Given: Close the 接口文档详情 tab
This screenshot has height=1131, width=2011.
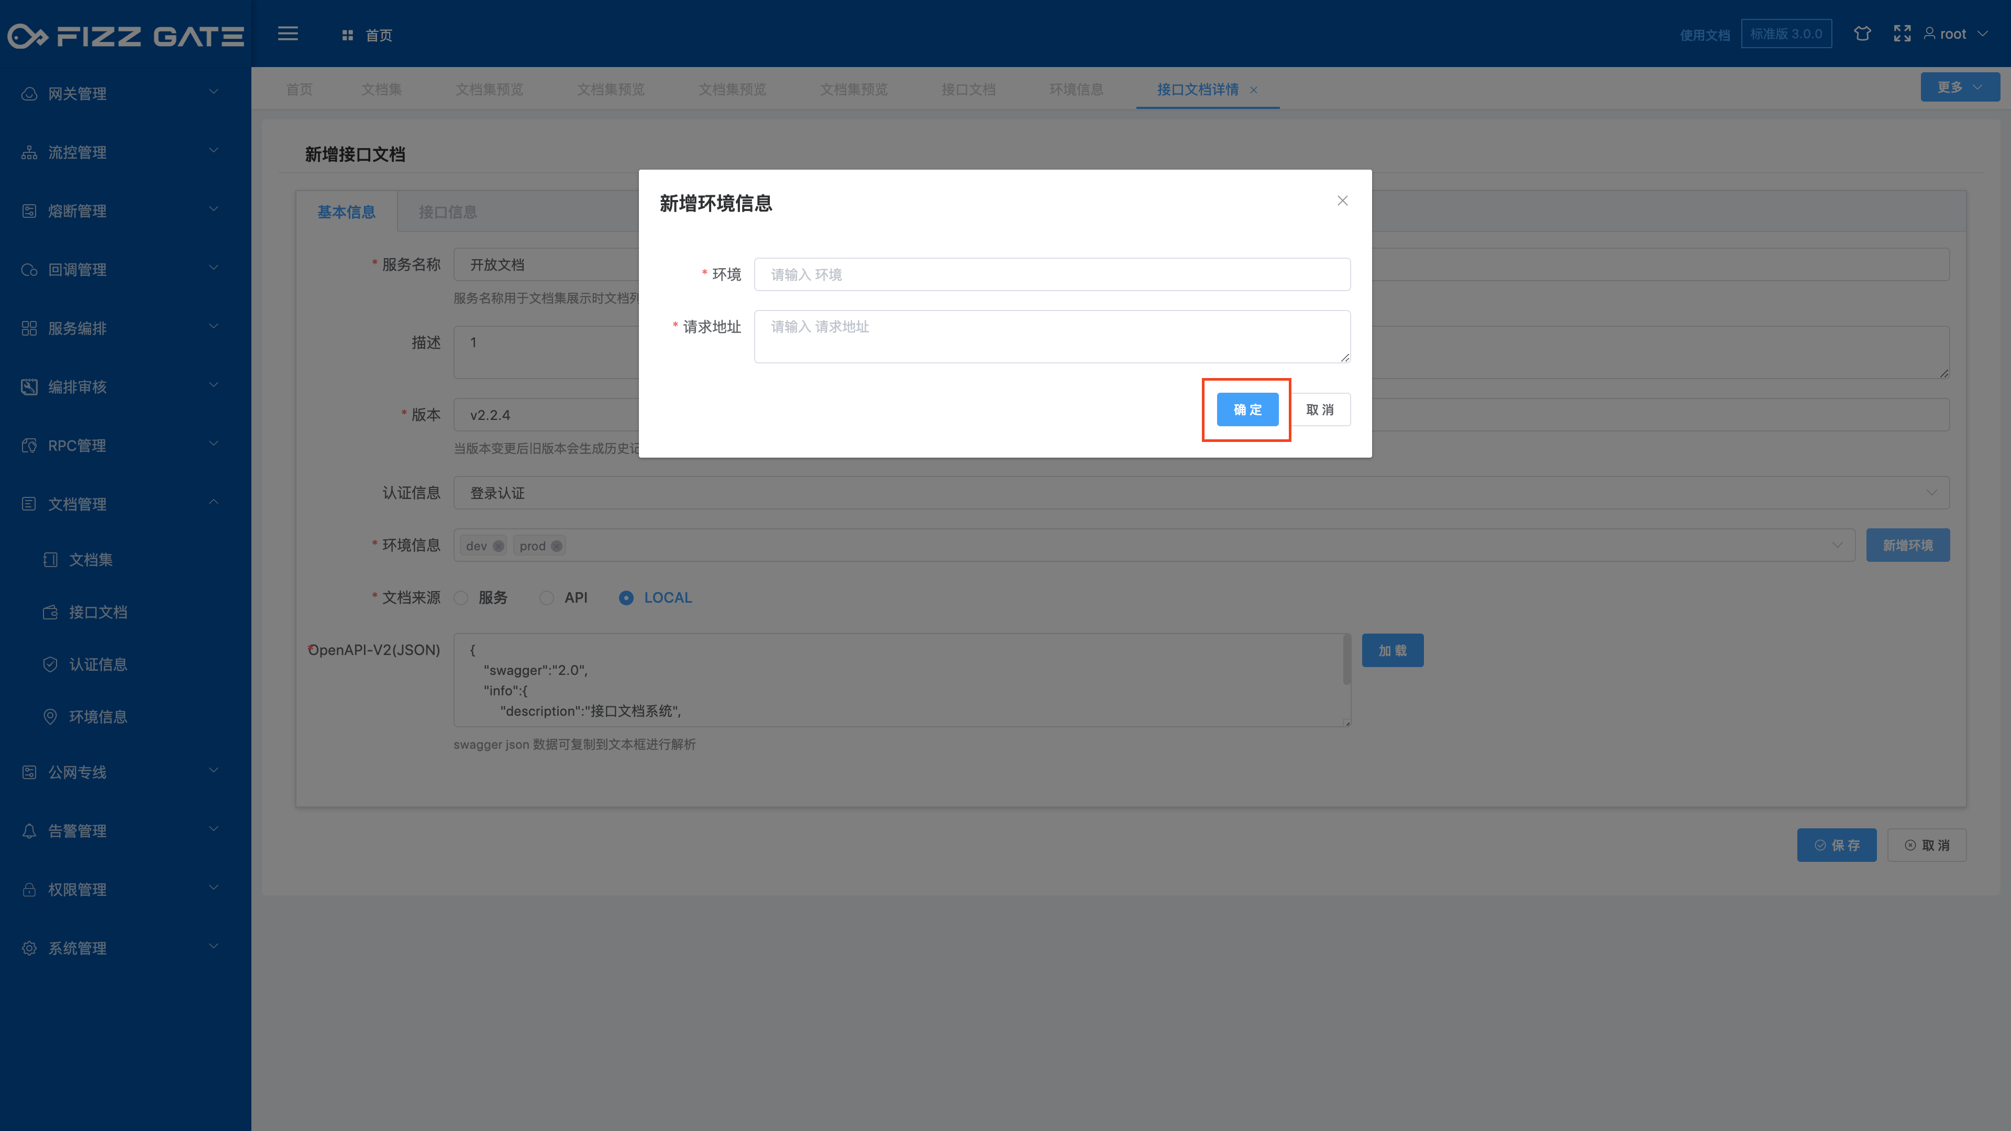Looking at the screenshot, I should [x=1254, y=90].
